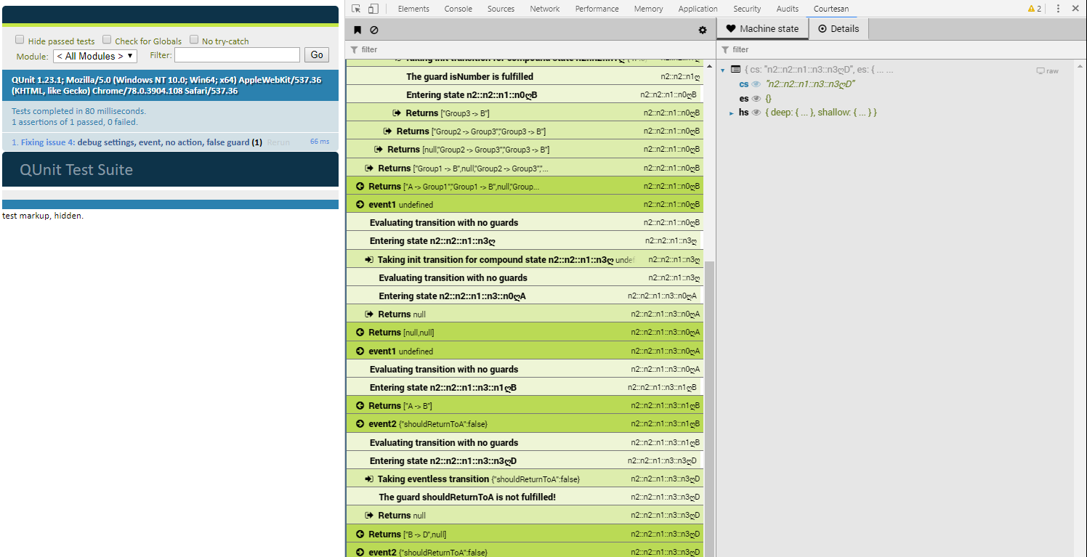Open the Module selector showing All Modules

point(94,55)
